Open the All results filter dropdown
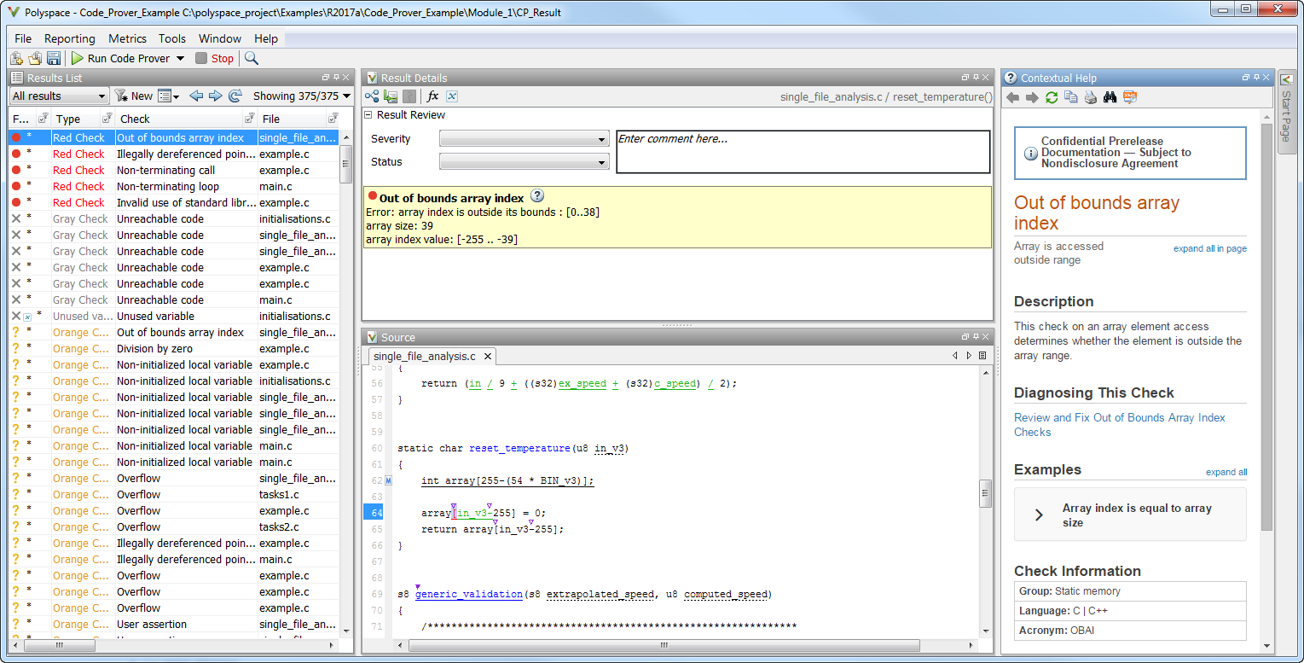The height and width of the screenshot is (663, 1304). pos(59,96)
